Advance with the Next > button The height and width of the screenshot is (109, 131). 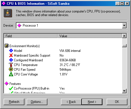pyautogui.click(x=92, y=102)
